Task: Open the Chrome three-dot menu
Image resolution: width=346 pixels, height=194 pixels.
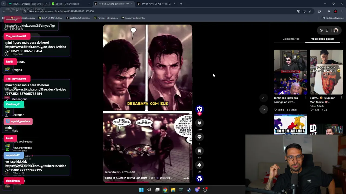Action: [342, 11]
